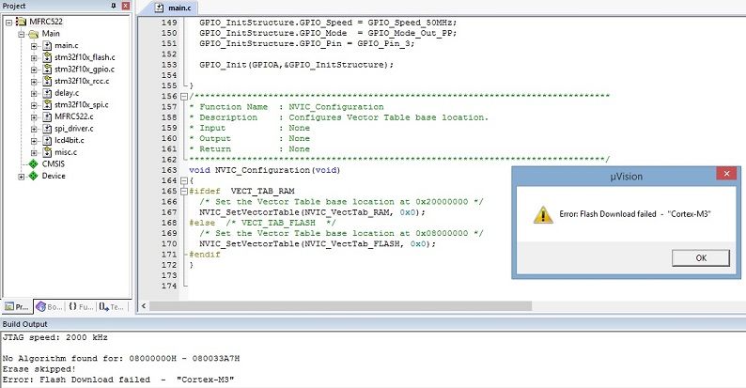The width and height of the screenshot is (746, 388).
Task: Collapse the function body at line 164
Action: tap(184, 180)
